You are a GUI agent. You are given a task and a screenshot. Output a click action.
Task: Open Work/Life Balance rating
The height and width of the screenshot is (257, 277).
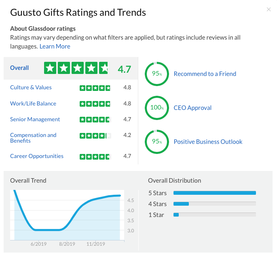coord(33,103)
